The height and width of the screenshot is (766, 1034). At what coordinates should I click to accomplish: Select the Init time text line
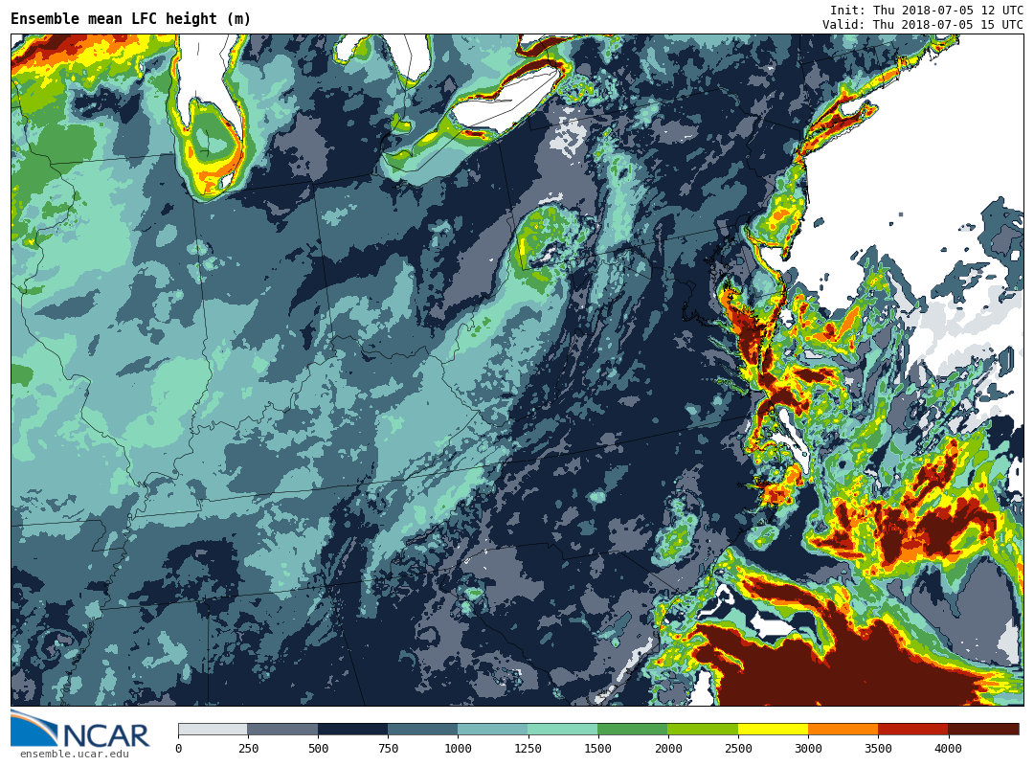point(926,10)
